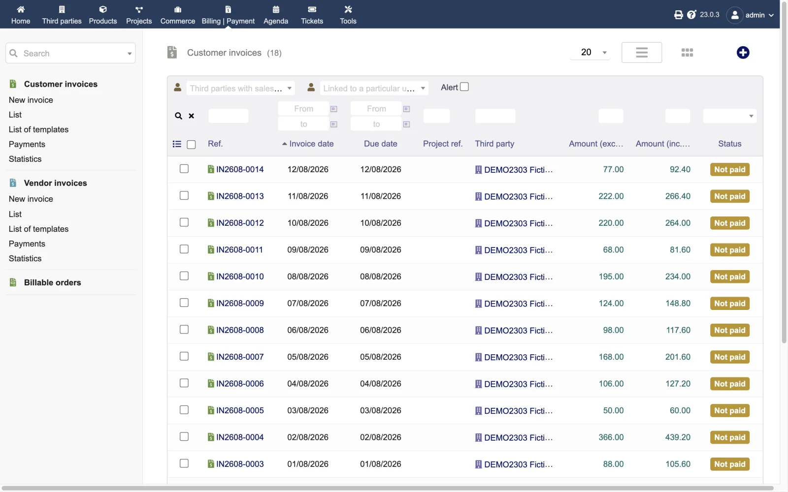This screenshot has height=492, width=788.
Task: Open calendar for Due date From
Action: click(407, 109)
